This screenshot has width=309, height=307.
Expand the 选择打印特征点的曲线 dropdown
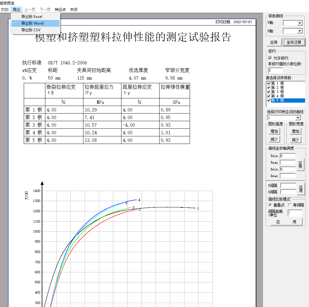pos(298,118)
